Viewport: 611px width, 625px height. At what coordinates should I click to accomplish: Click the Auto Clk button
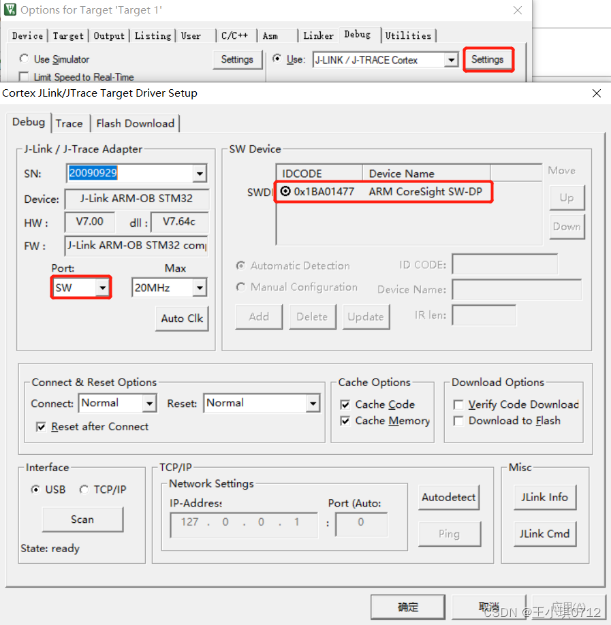tap(182, 318)
